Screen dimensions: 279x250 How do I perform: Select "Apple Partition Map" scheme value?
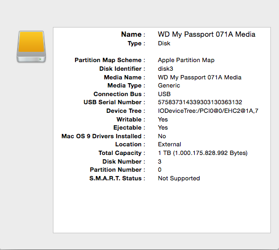coord(186,60)
